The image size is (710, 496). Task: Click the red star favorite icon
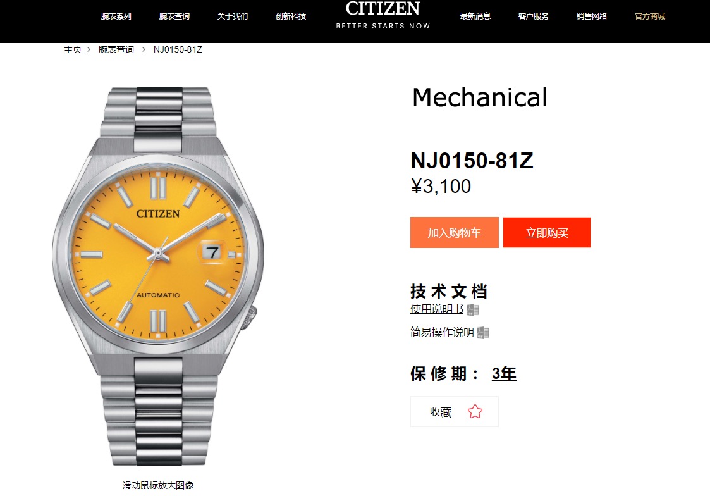475,412
